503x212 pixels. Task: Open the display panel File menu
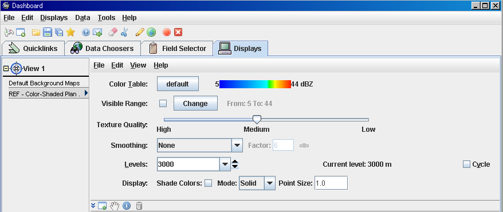point(99,65)
